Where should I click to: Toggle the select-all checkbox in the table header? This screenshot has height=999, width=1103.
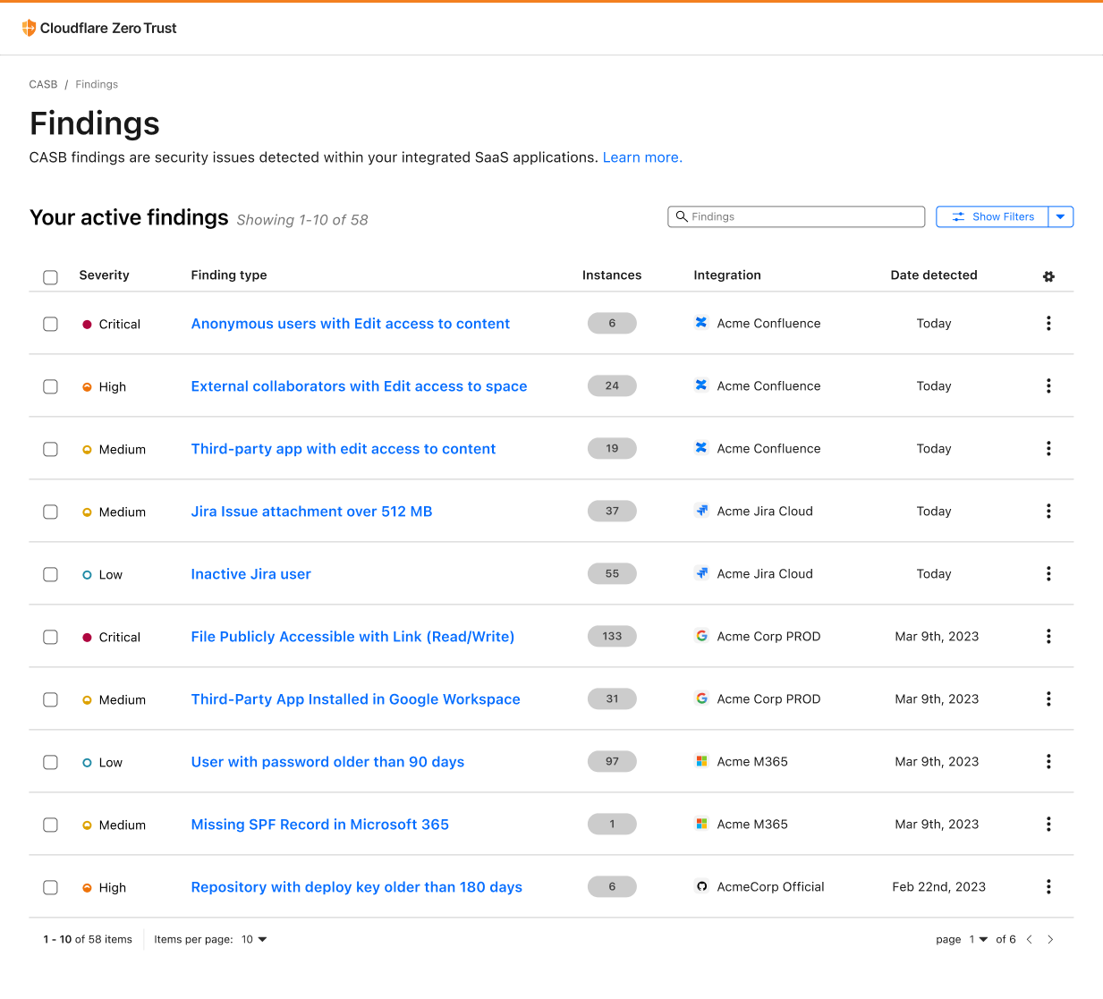pyautogui.click(x=51, y=277)
